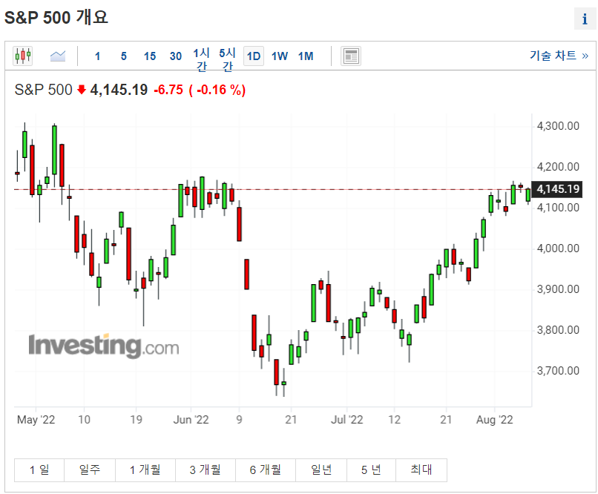This screenshot has height=494, width=598.
Task: Click the Jun '22 date label
Action: coord(191,420)
